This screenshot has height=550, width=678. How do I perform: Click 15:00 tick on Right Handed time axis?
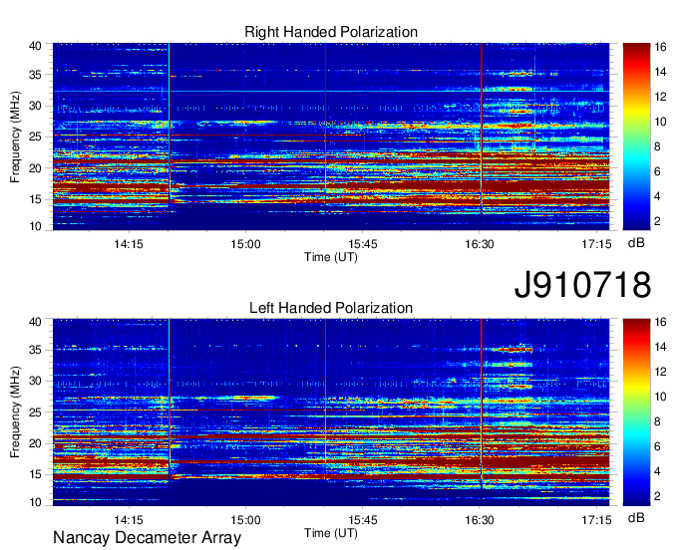(x=245, y=244)
